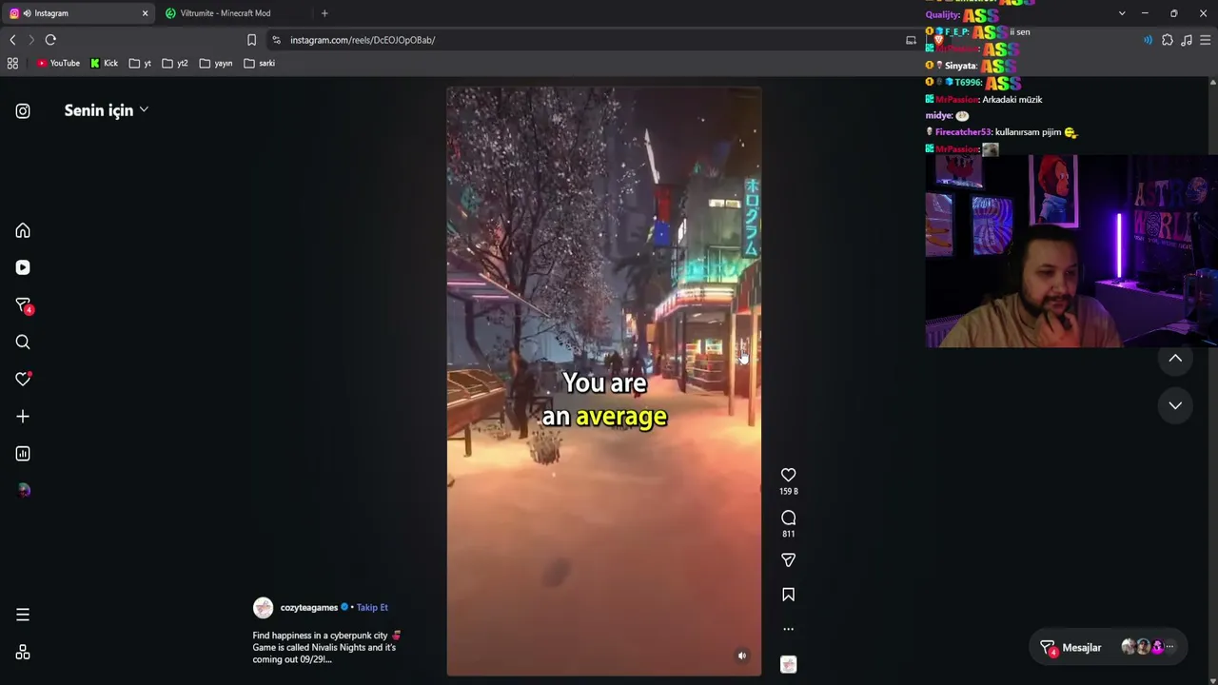This screenshot has height=685, width=1218.
Task: Mute the Instagram tab via its audio icon
Action: (27, 13)
